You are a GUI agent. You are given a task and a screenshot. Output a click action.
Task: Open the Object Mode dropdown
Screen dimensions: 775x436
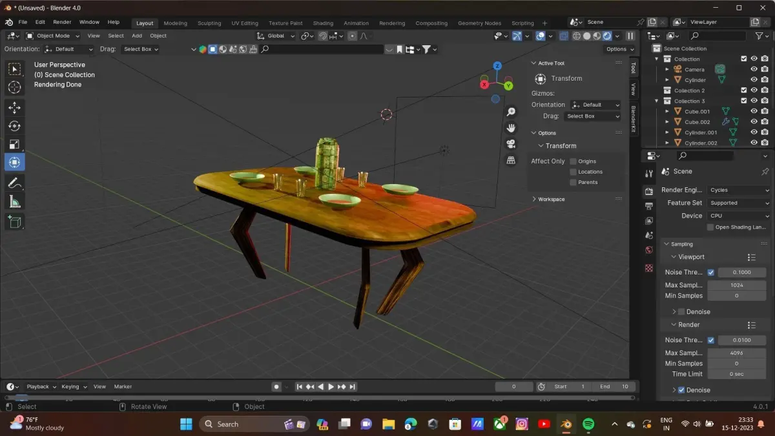53,36
